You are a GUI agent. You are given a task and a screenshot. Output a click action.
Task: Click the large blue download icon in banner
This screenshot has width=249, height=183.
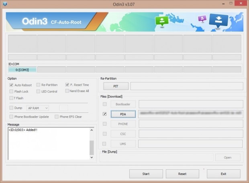(x=219, y=20)
